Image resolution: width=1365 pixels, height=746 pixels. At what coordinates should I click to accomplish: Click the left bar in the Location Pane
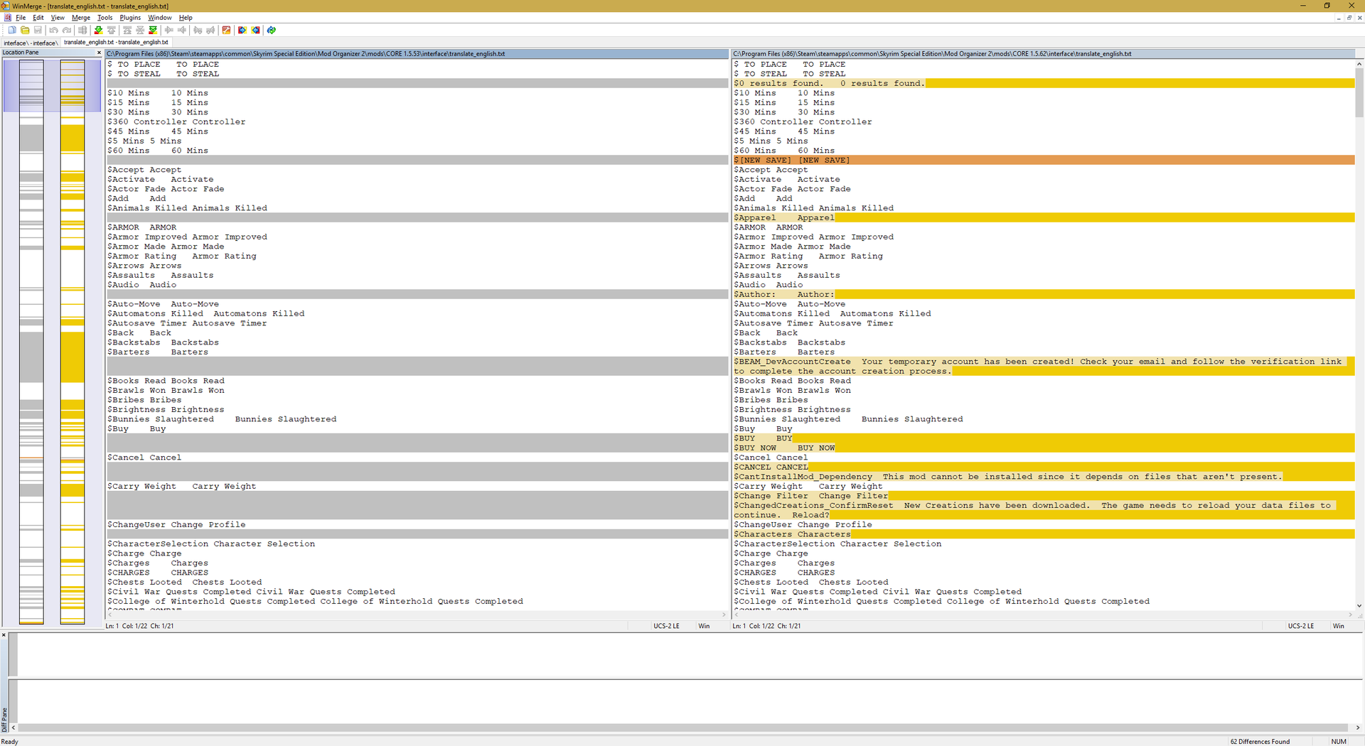pyautogui.click(x=31, y=342)
